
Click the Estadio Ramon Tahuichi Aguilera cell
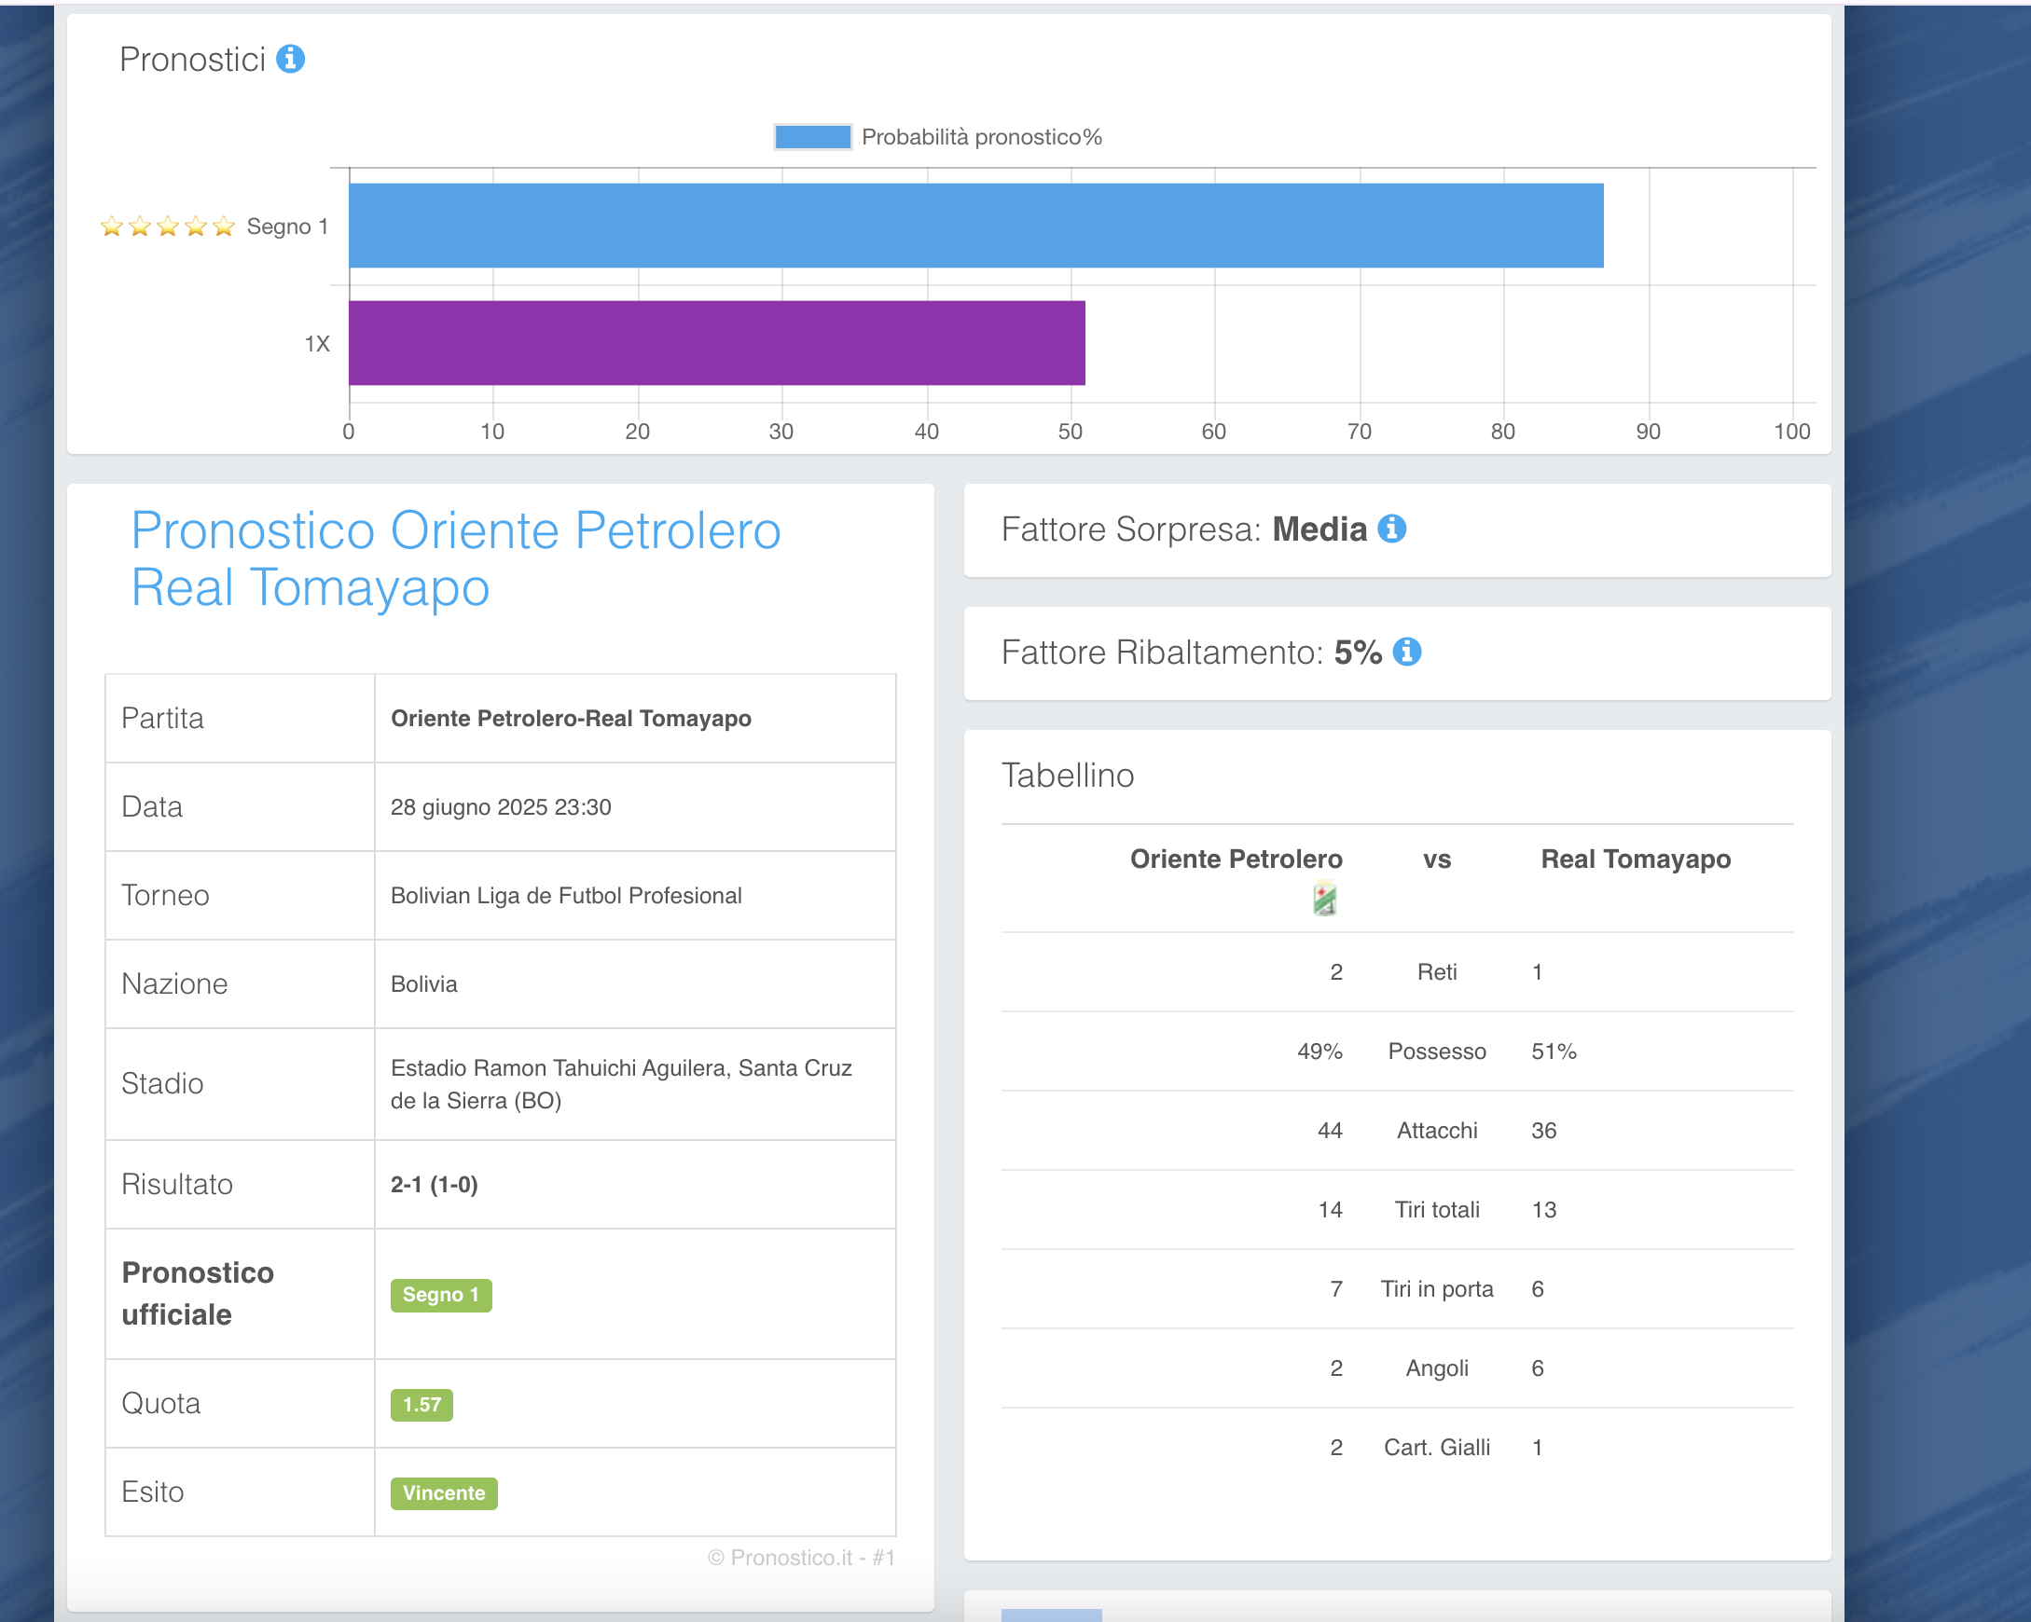[635, 1084]
